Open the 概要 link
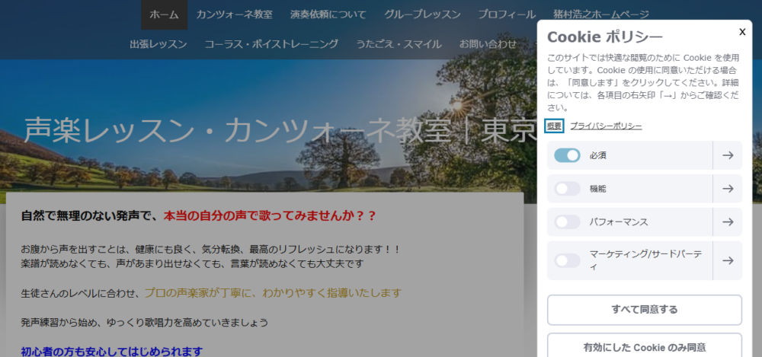The width and height of the screenshot is (762, 357). pyautogui.click(x=554, y=126)
